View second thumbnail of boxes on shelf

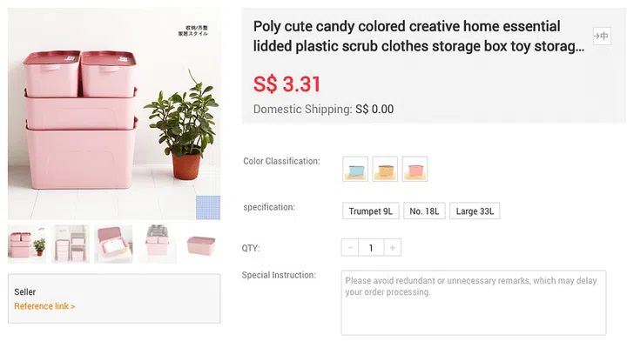click(x=71, y=244)
